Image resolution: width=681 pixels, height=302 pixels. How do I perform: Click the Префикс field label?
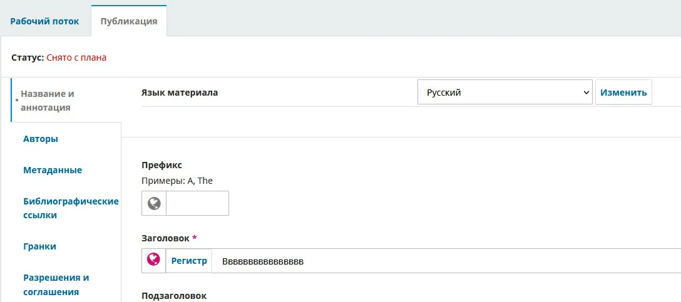coord(162,165)
